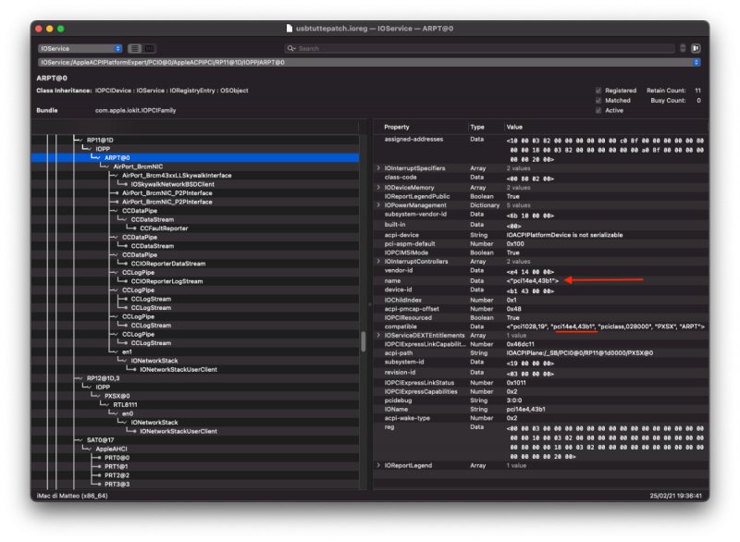Open the IOService plane dropdown
The width and height of the screenshot is (740, 542).
[x=80, y=48]
